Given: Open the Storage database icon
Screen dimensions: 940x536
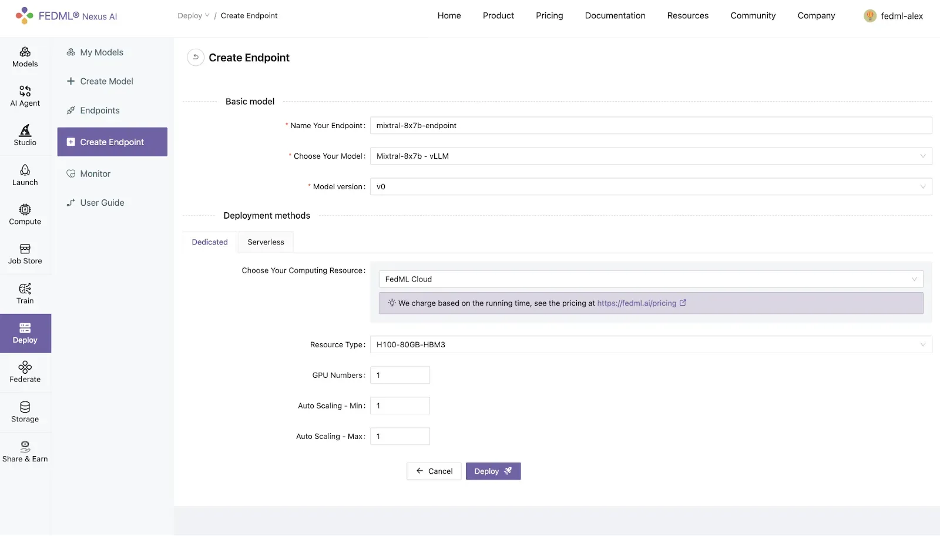Looking at the screenshot, I should click(25, 407).
